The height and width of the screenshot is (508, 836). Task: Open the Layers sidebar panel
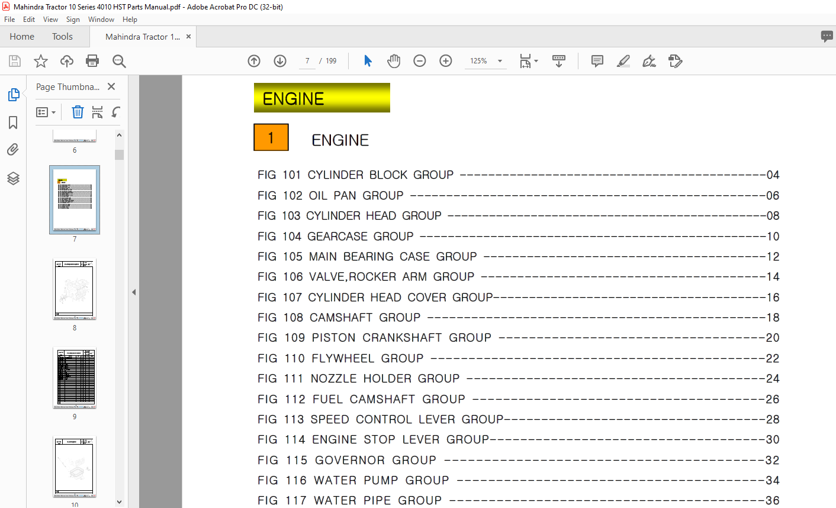pos(13,178)
